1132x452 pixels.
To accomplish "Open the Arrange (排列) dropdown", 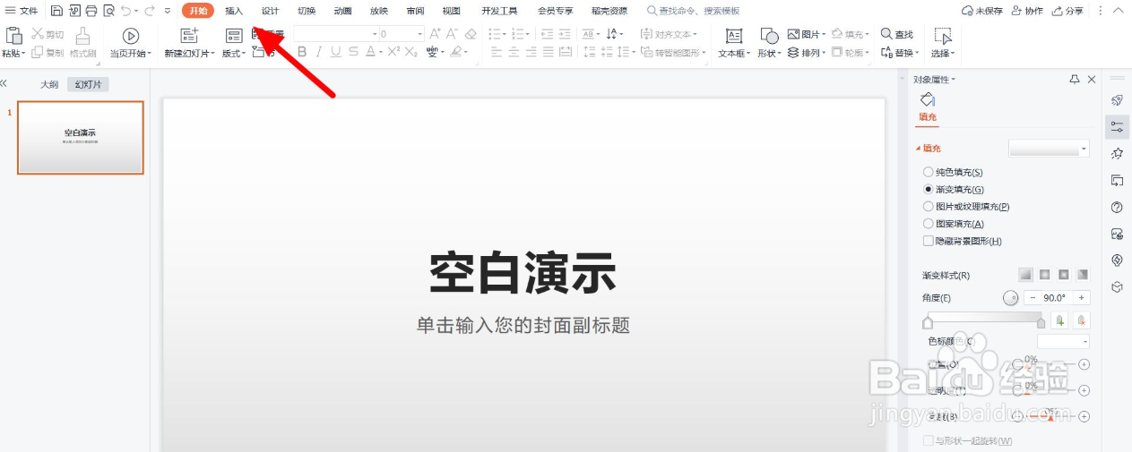I will tap(807, 53).
